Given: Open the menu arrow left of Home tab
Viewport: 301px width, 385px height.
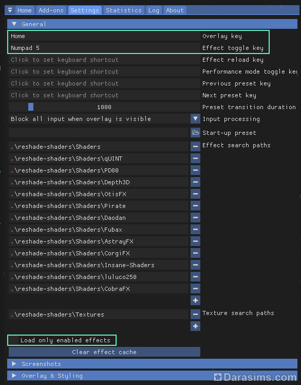Looking at the screenshot, I should pyautogui.click(x=10, y=10).
